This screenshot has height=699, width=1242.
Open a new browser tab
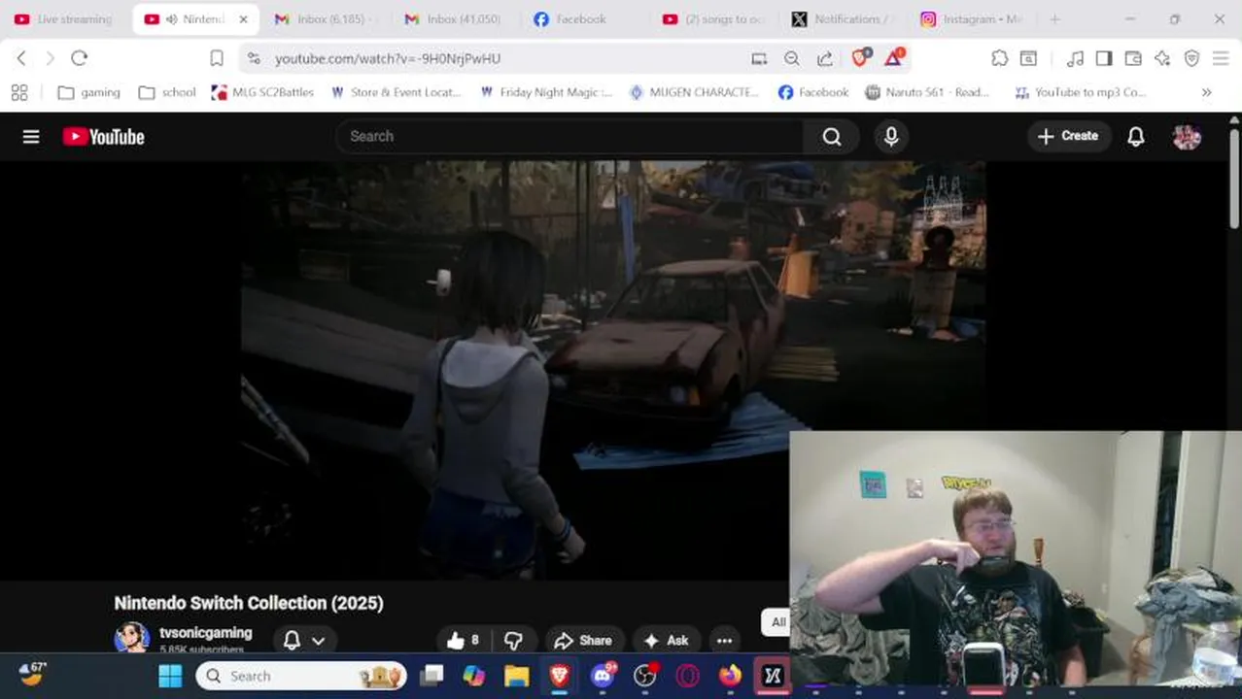point(1054,19)
